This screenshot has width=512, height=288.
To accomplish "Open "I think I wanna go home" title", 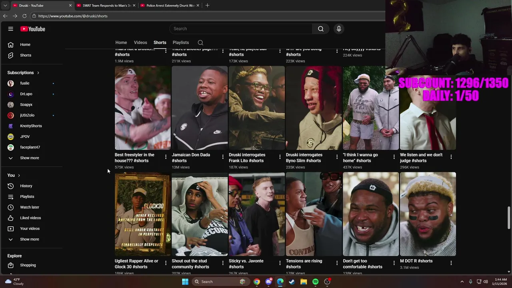I will pos(360,158).
